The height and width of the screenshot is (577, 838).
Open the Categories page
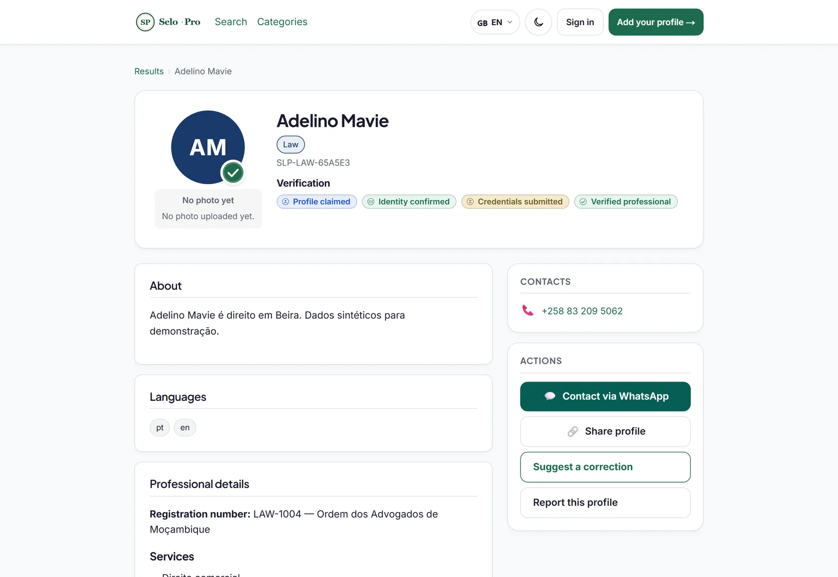point(282,22)
